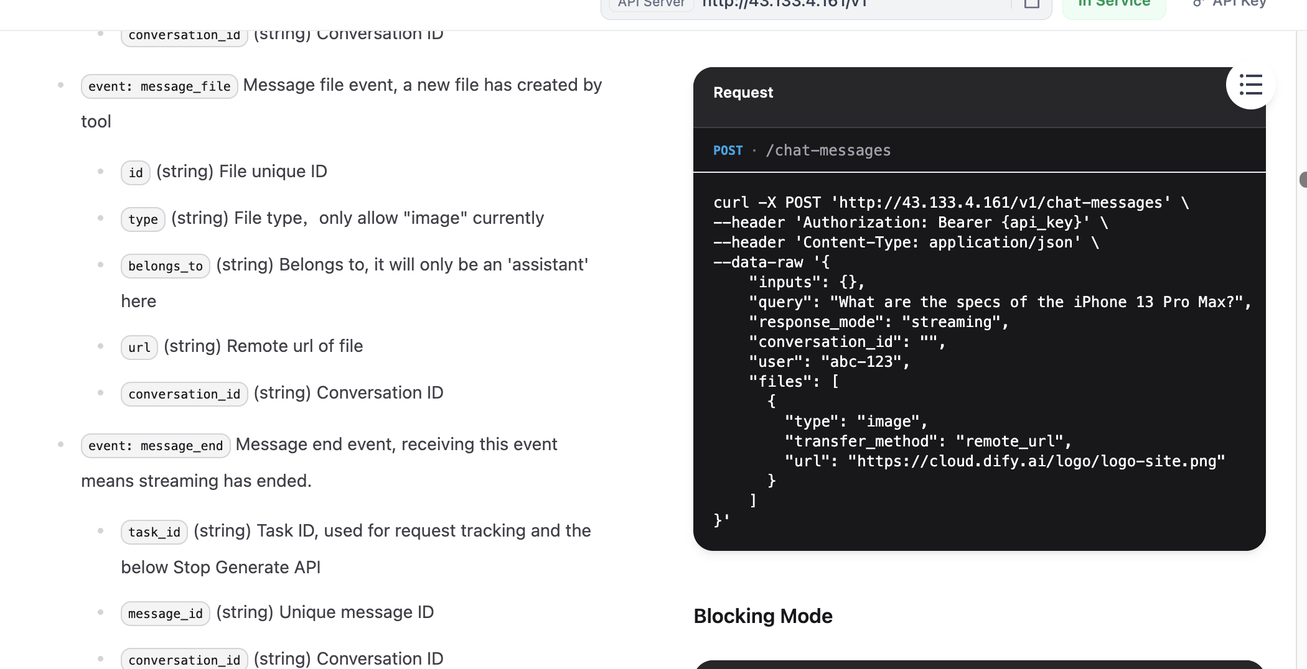
Task: Click the "response_mode": "streaming" code line
Action: point(878,322)
